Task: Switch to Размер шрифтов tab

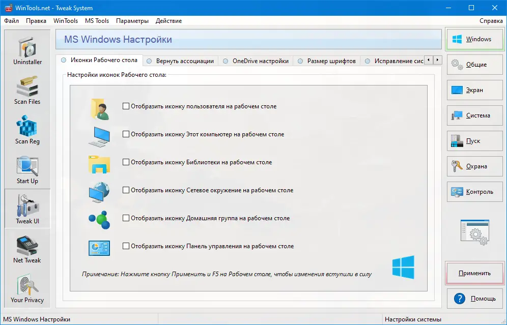Action: point(327,61)
